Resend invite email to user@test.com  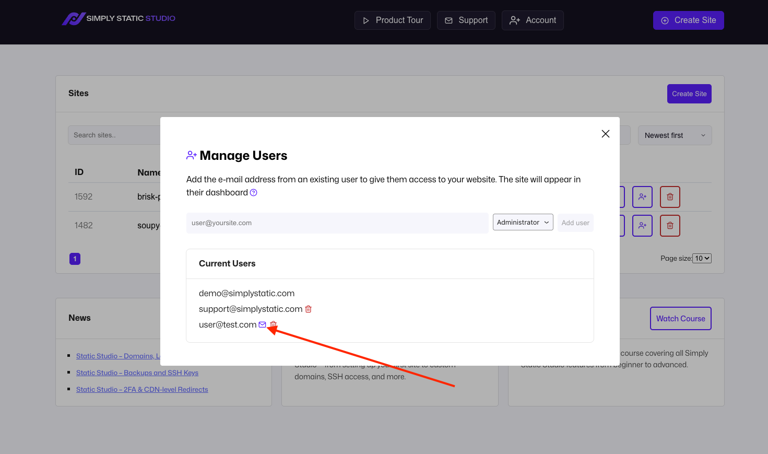(263, 325)
